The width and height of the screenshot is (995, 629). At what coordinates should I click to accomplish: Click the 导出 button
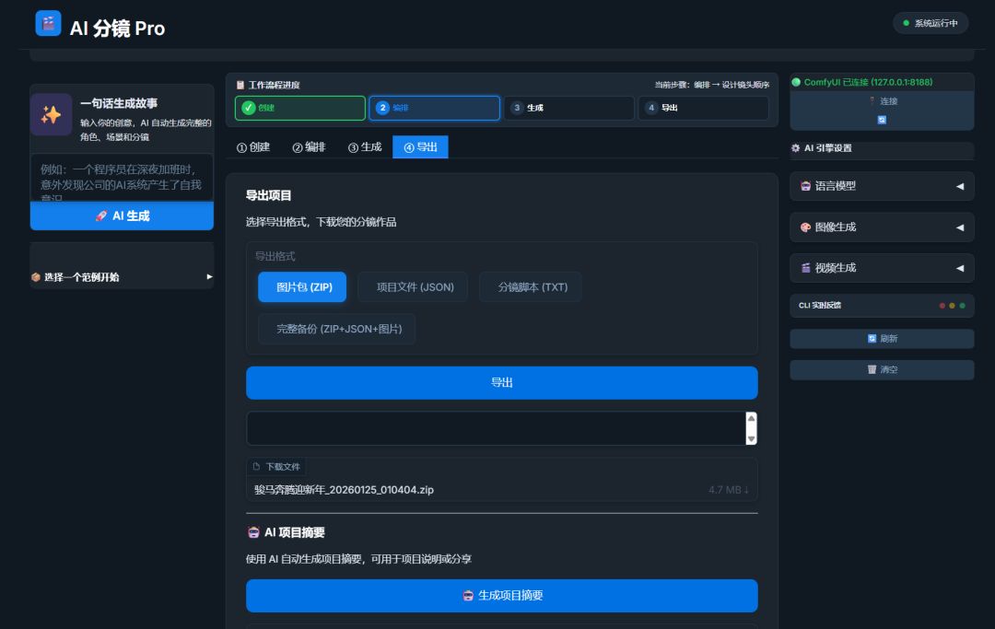pyautogui.click(x=501, y=382)
